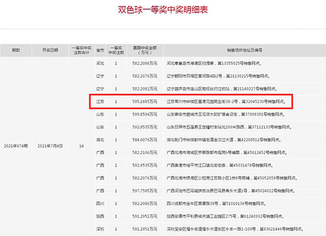Select the 2021年074期 cell
Screen dimensions: 326x236
click(16, 146)
